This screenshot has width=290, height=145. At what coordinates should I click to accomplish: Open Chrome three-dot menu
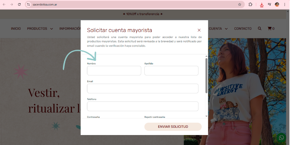(285, 5)
